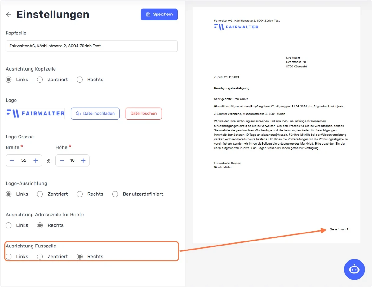
Task: Edit the Kopfzeile text field
Action: coord(91,46)
